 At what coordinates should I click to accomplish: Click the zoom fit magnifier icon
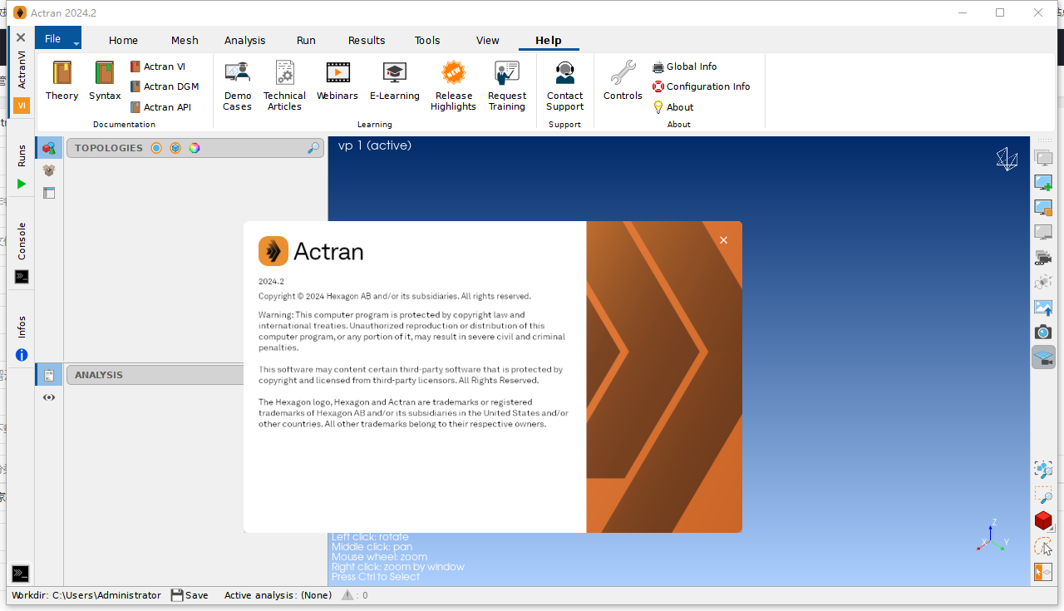(x=1043, y=470)
